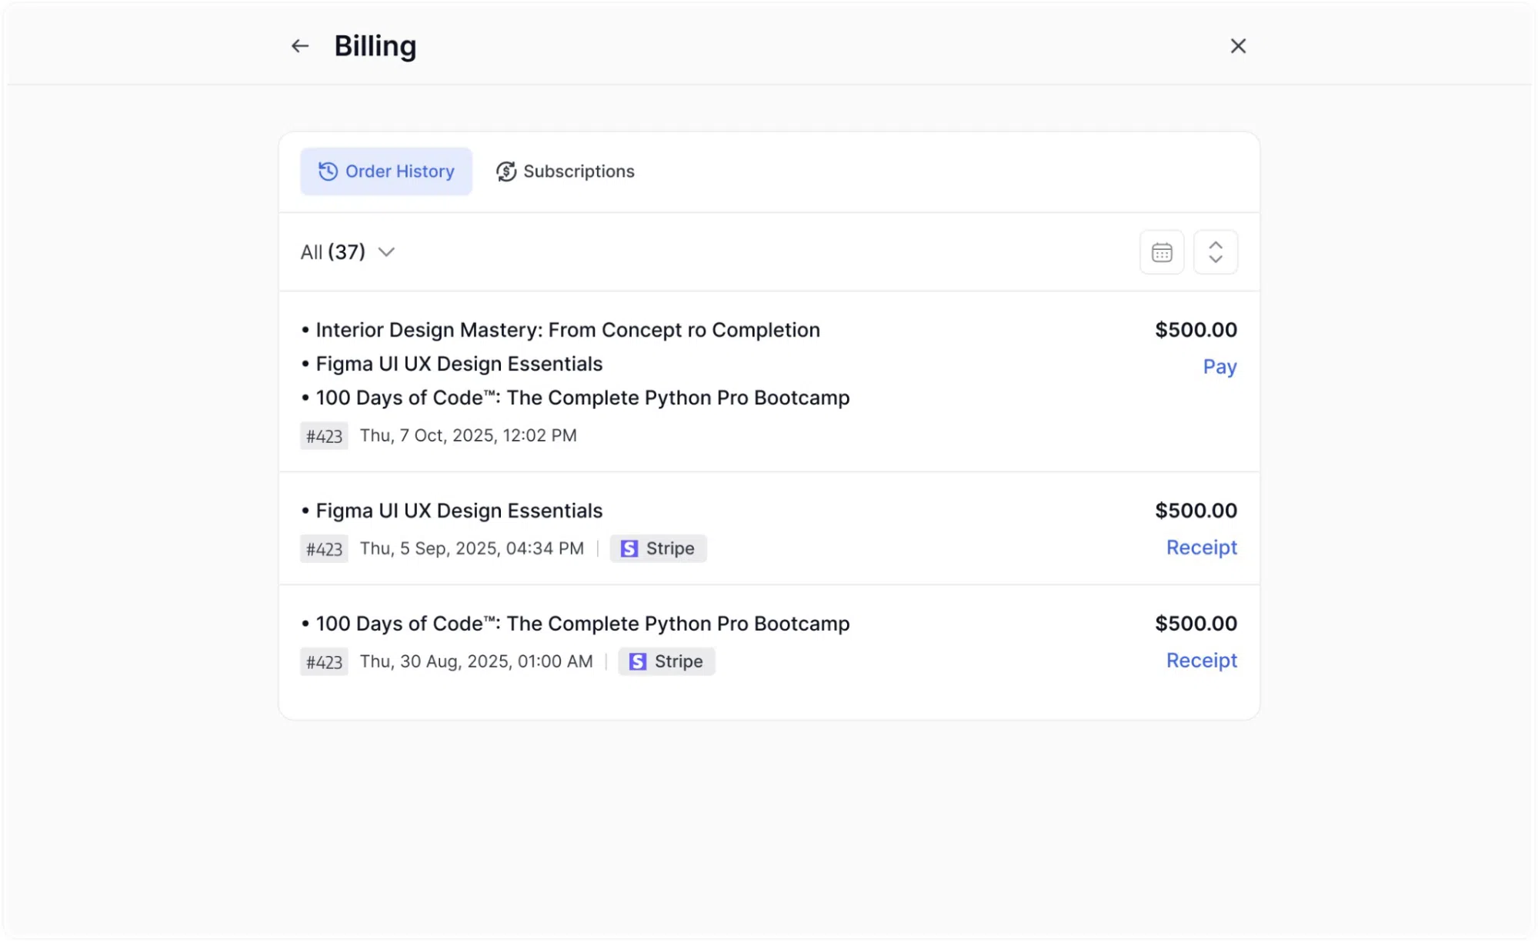Viewport: 1538px width, 942px height.
Task: Click the Billing page title
Action: 375,46
